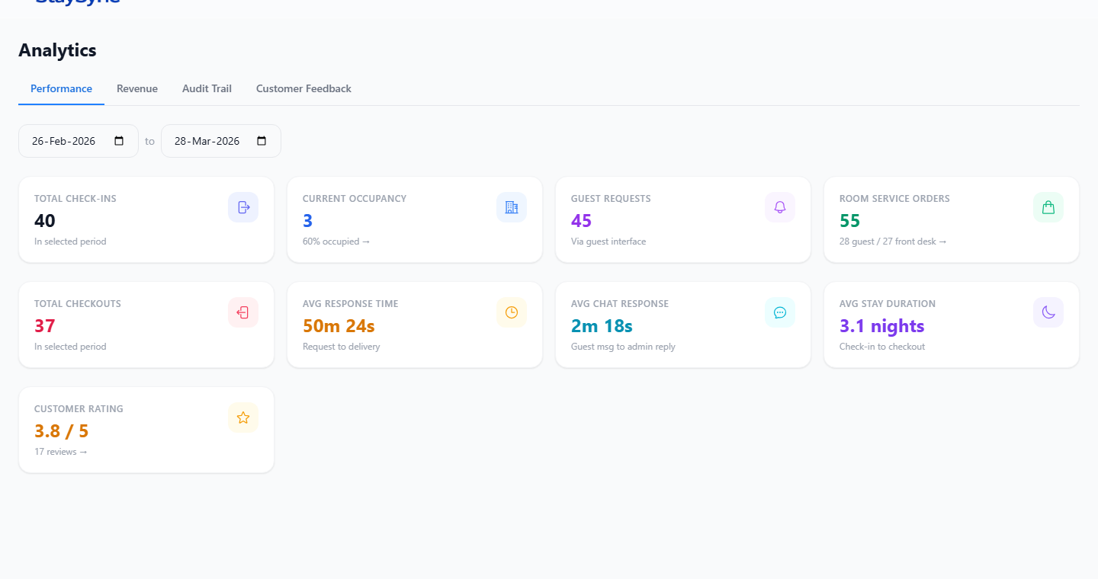Image resolution: width=1098 pixels, height=579 pixels.
Task: Click inside the start date input field
Action: pyautogui.click(x=65, y=140)
